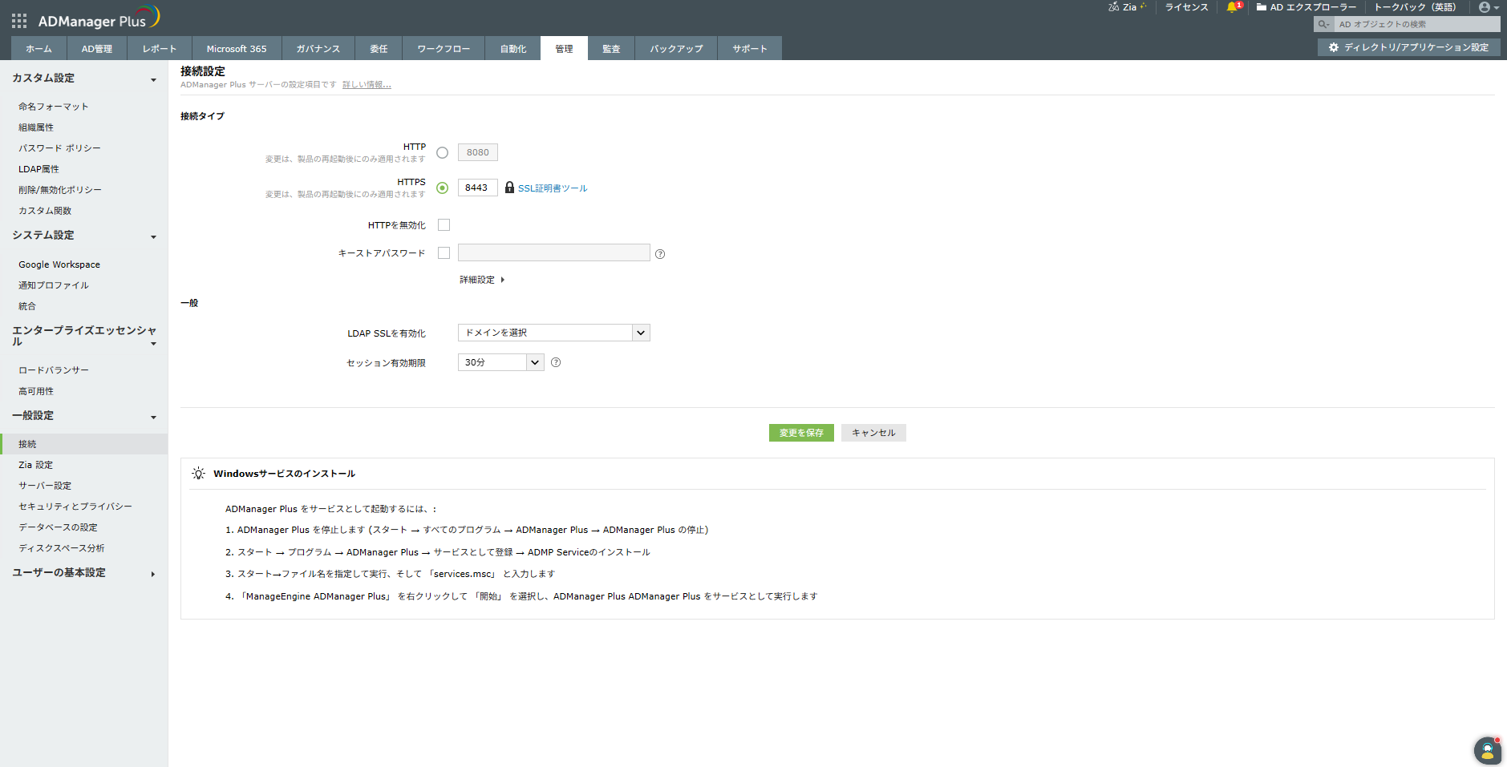Open the 詳しい情報 link
Screen dimensions: 1507x767
[367, 85]
